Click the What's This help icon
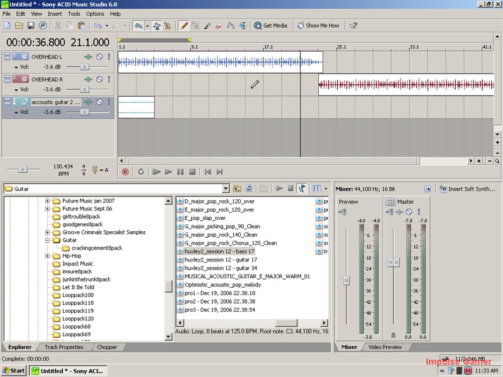 (x=353, y=26)
